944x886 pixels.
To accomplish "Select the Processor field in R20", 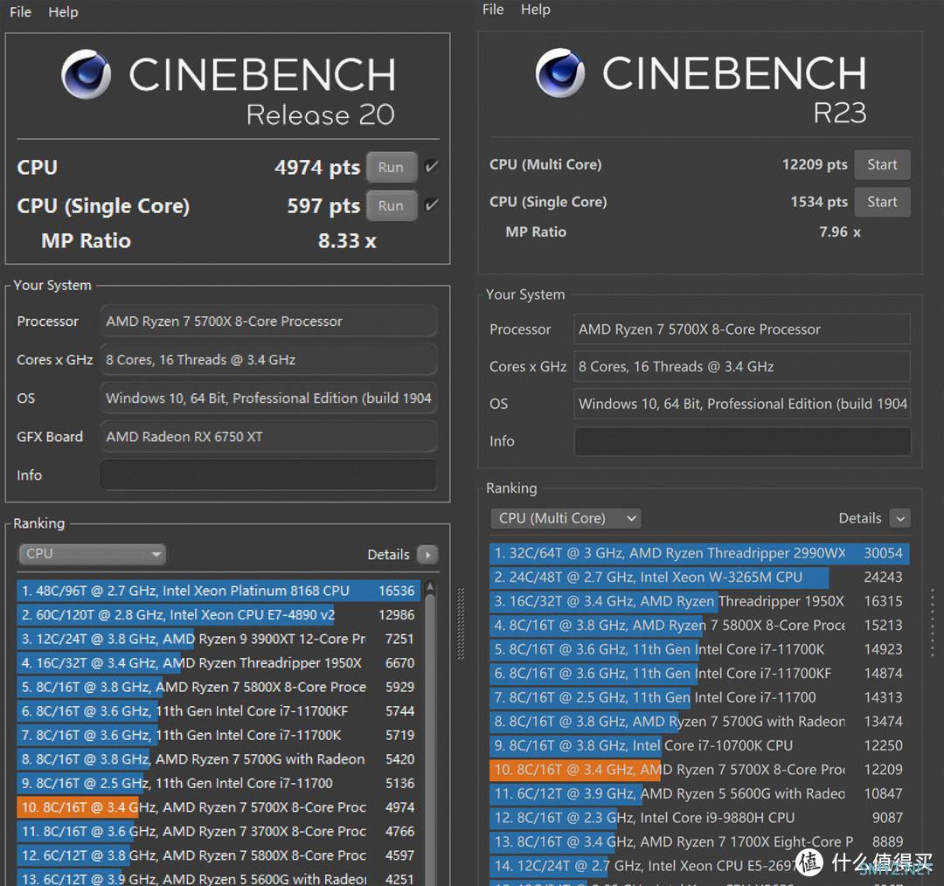I will coord(268,322).
